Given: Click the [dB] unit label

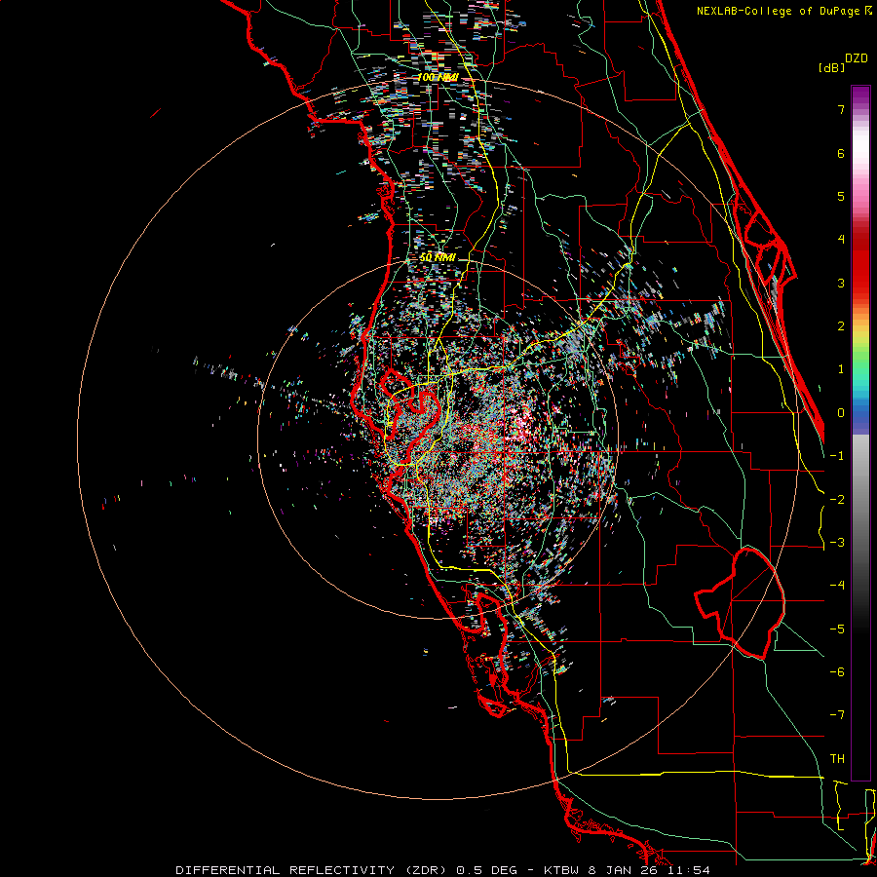Looking at the screenshot, I should click(831, 67).
